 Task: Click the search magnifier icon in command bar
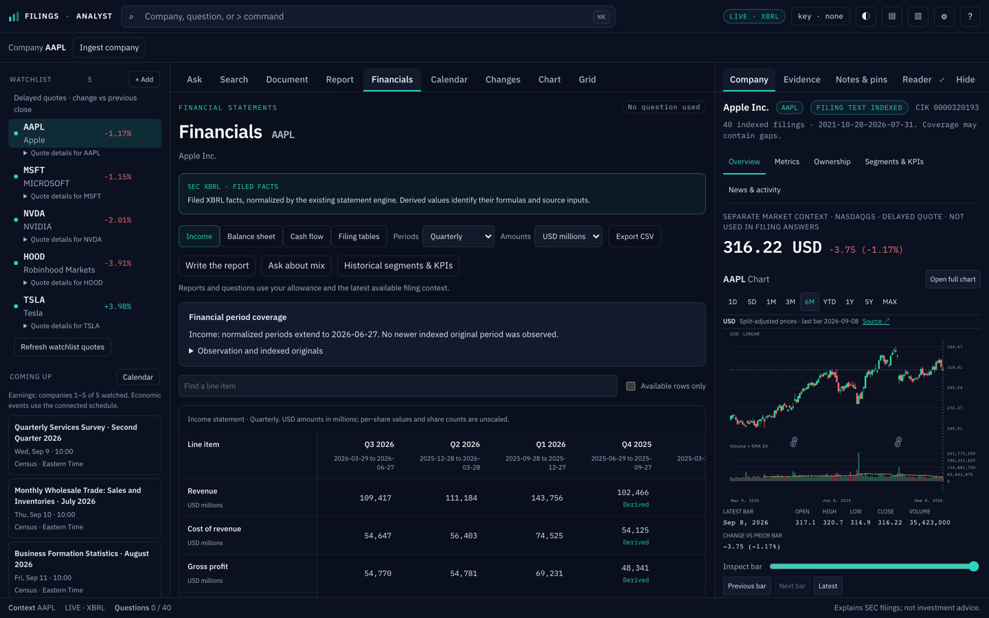click(x=131, y=16)
